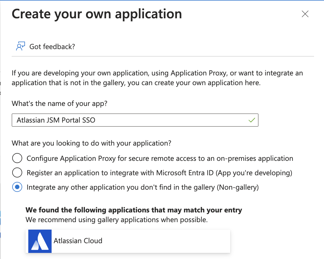Click the Got feedback person icon
This screenshot has height=259, width=324.
(21, 46)
